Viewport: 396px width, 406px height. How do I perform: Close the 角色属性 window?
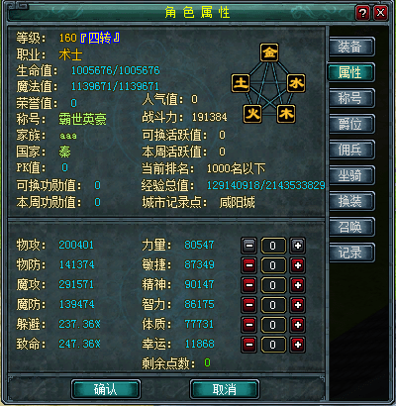(380, 13)
